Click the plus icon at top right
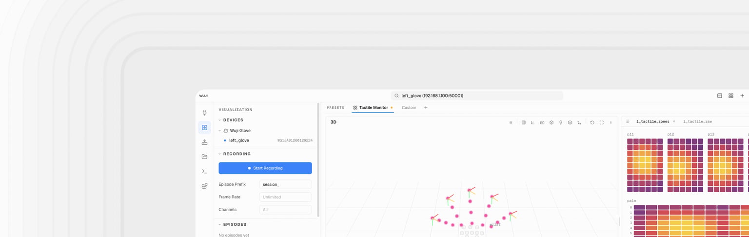The width and height of the screenshot is (749, 237). (x=742, y=96)
